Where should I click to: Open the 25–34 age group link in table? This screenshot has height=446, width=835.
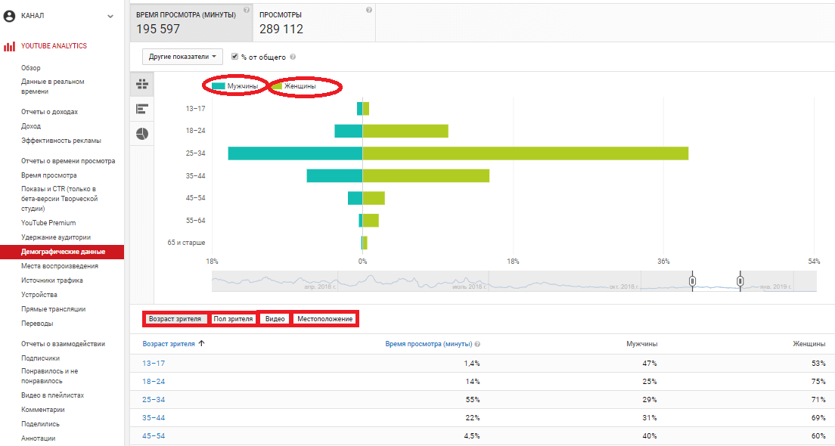[x=154, y=400]
